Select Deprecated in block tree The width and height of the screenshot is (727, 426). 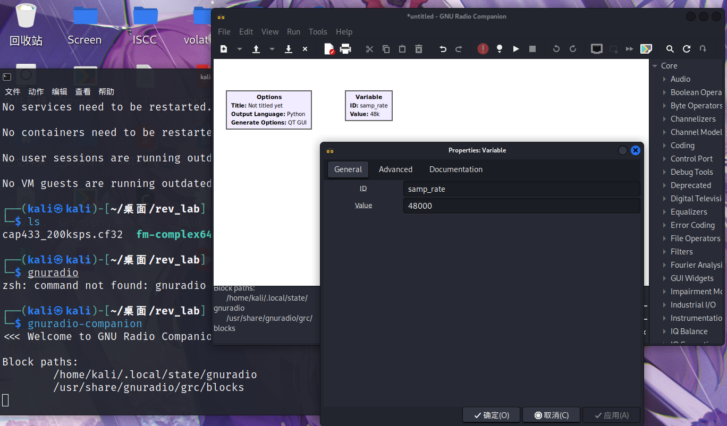tap(691, 185)
